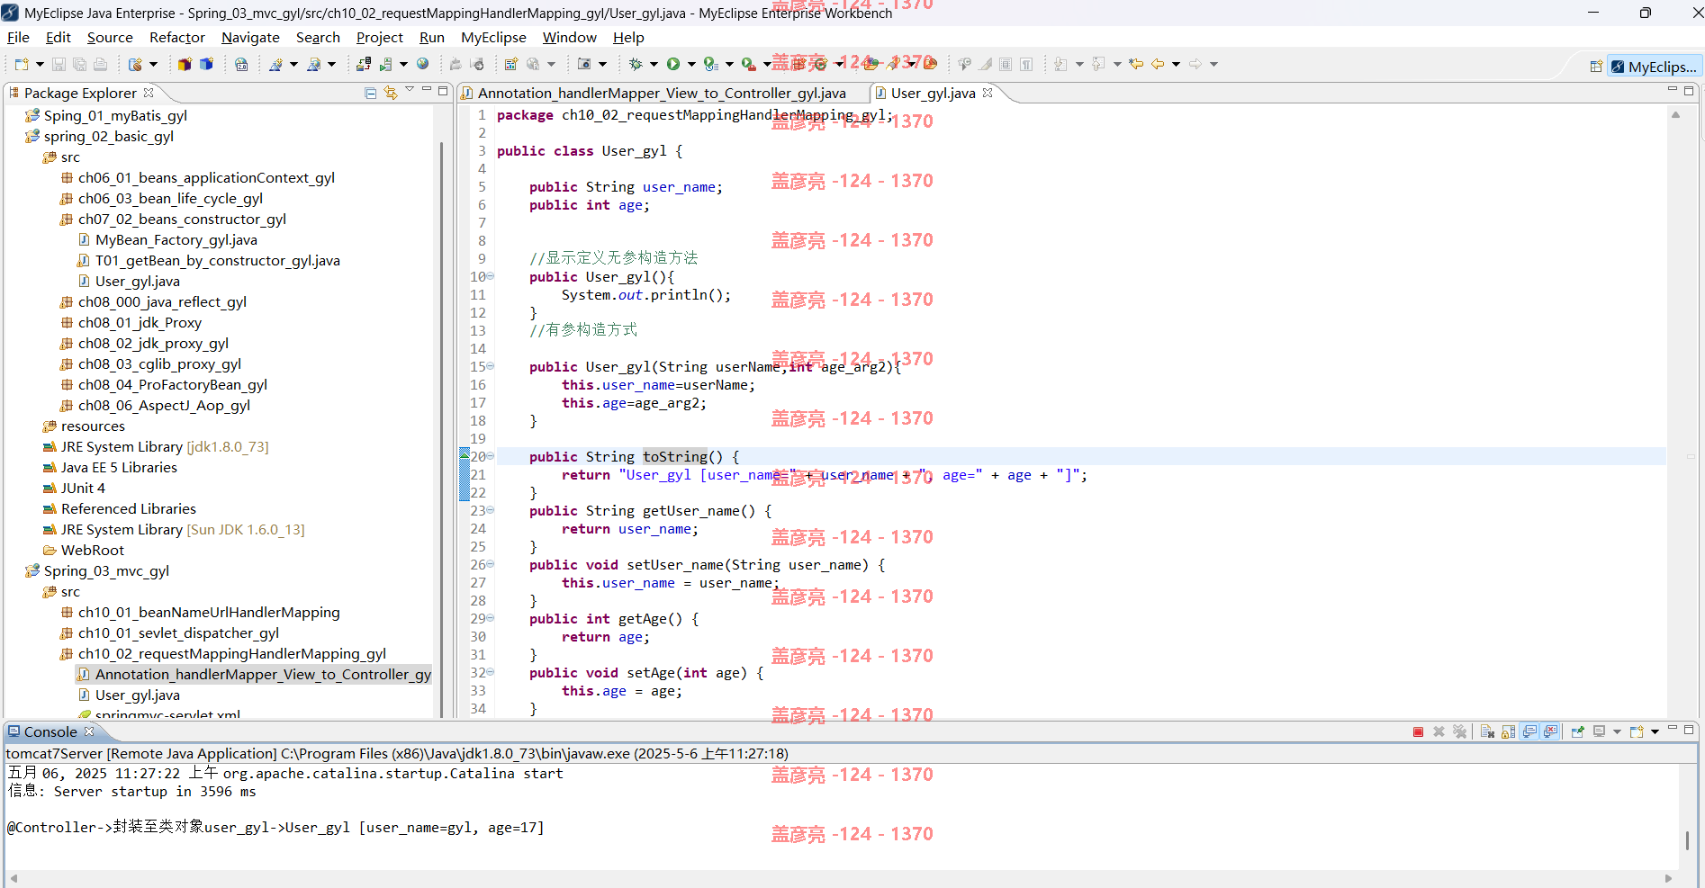Select the Console tab
This screenshot has width=1705, height=888.
(x=50, y=731)
